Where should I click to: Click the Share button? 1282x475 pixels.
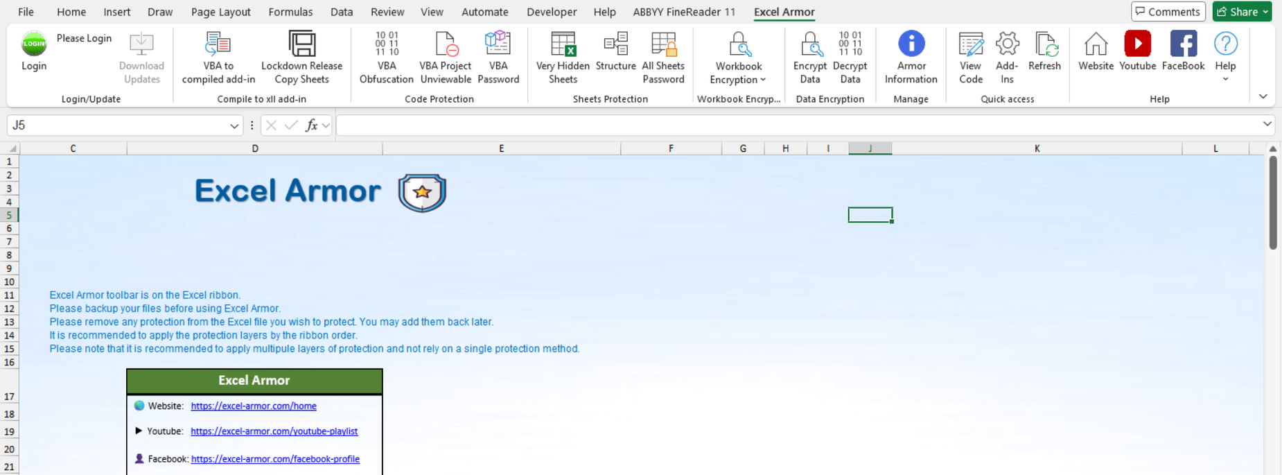pyautogui.click(x=1242, y=12)
